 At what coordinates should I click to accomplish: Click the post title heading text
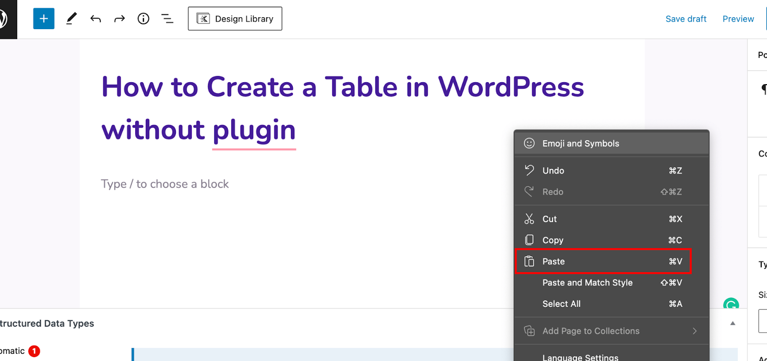343,109
